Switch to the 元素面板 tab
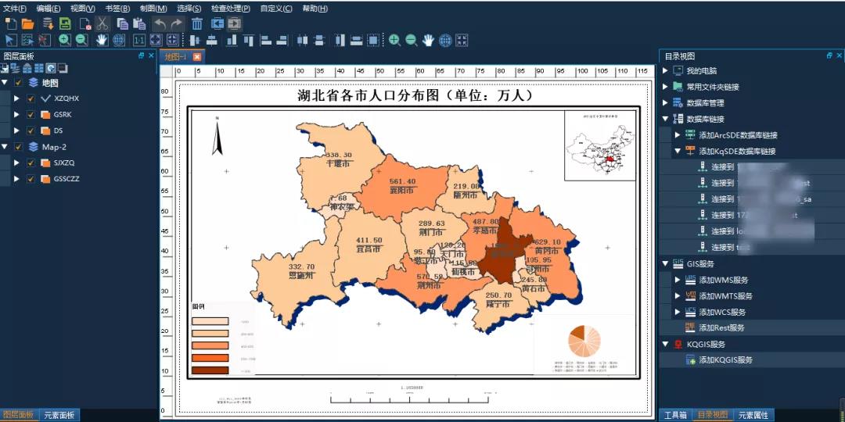This screenshot has width=845, height=422. pos(59,415)
